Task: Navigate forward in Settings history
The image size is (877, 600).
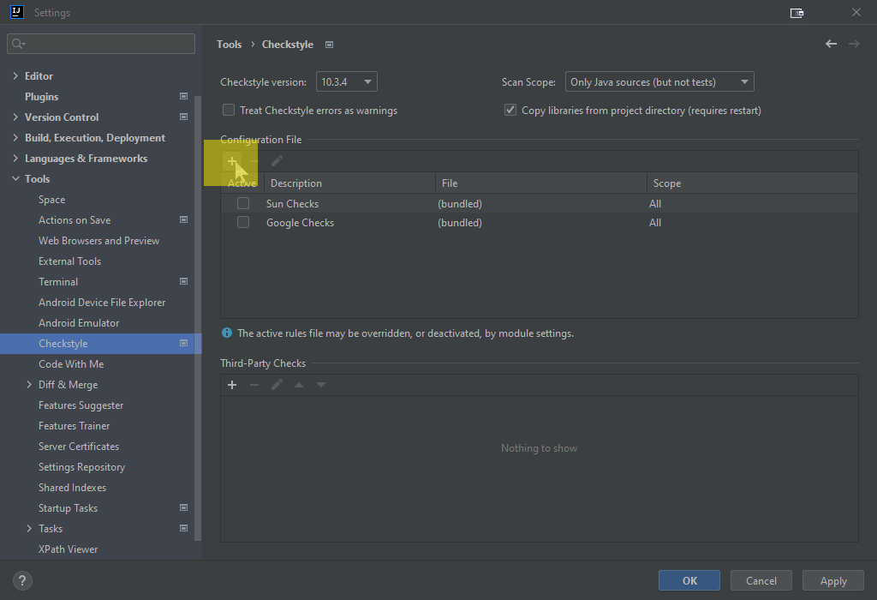Action: click(x=854, y=44)
